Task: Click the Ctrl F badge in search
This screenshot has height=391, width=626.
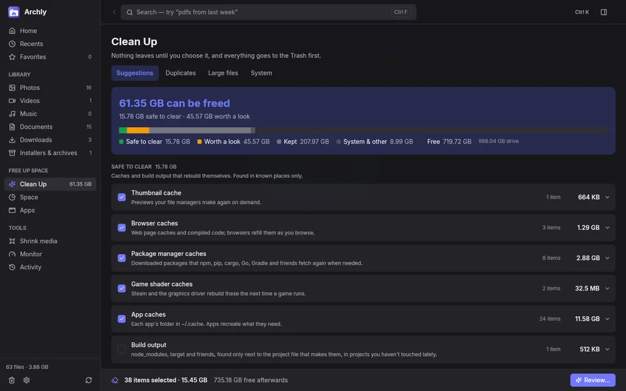Action: 401,12
